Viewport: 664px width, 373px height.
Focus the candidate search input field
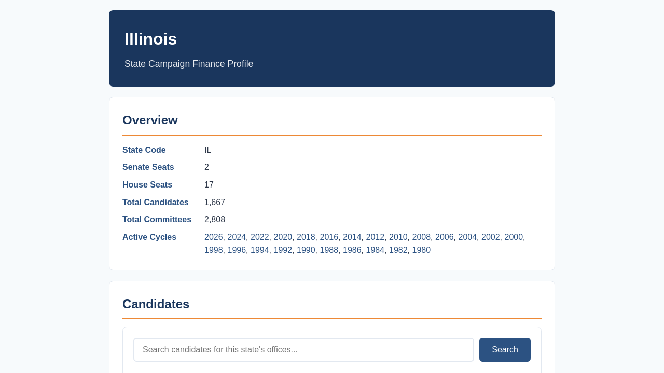tap(303, 350)
